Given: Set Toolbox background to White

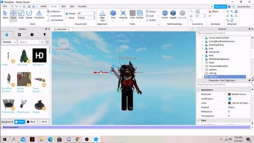Looking at the screenshot, I should 19,122.
